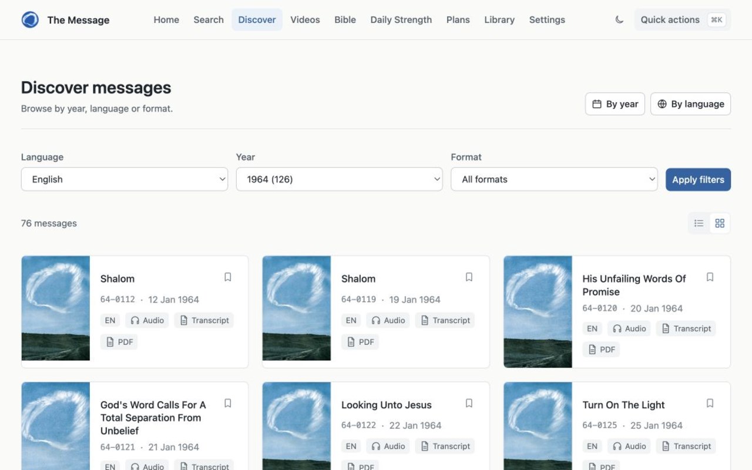Open His Unfailing Words Of Promise title
The width and height of the screenshot is (752, 470).
634,285
